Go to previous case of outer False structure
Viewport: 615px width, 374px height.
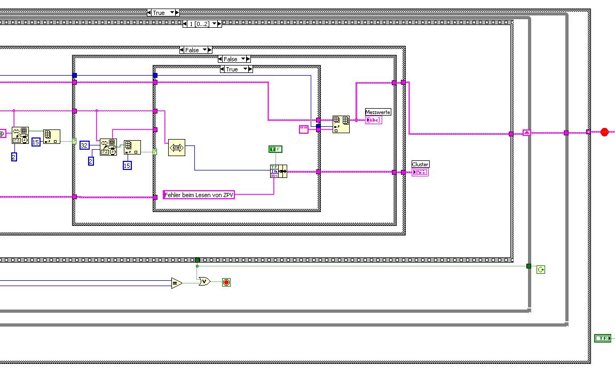tap(182, 50)
